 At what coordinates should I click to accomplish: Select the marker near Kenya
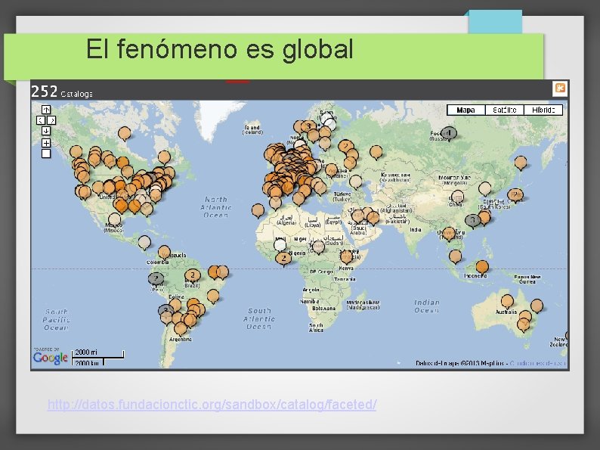pyautogui.click(x=347, y=256)
